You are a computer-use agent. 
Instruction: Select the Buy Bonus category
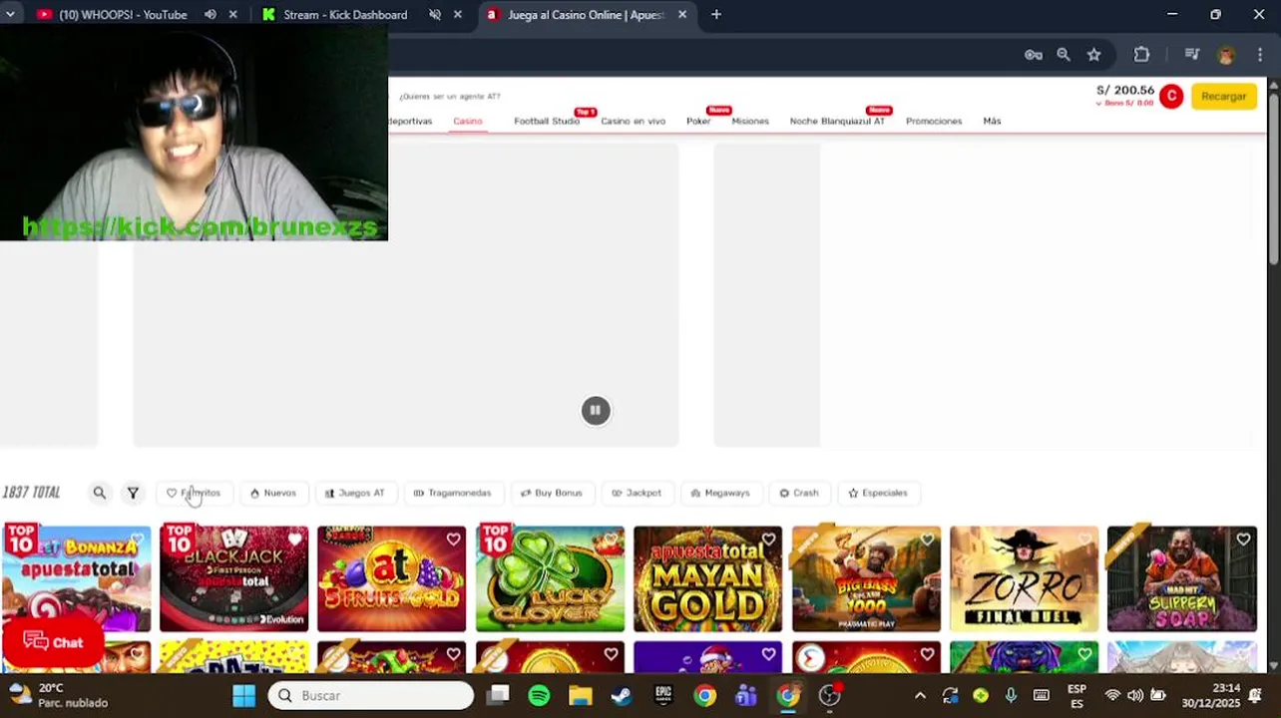coord(552,493)
